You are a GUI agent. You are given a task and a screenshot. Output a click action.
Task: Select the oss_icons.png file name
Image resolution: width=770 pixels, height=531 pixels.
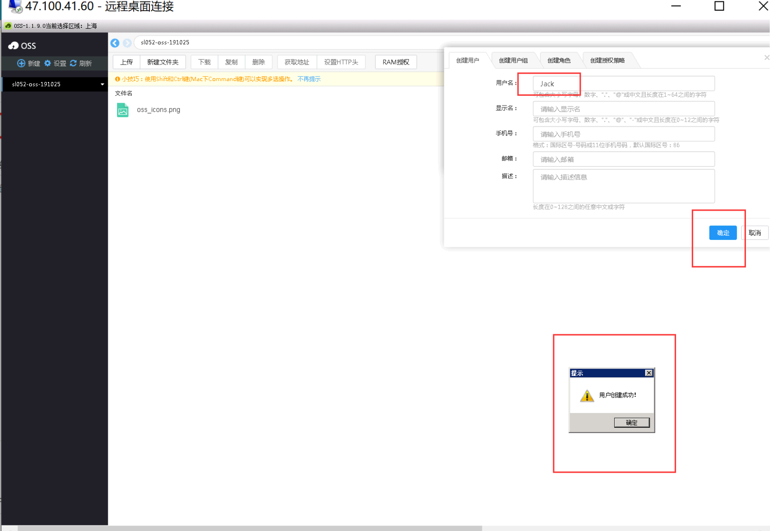[159, 110]
